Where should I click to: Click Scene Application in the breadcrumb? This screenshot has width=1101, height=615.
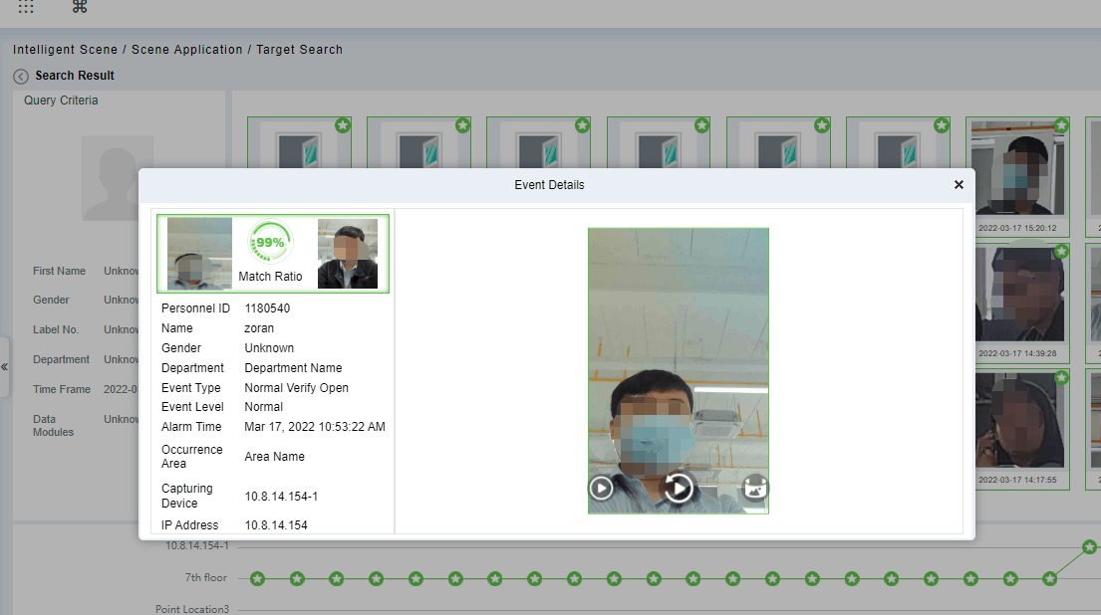(x=187, y=50)
